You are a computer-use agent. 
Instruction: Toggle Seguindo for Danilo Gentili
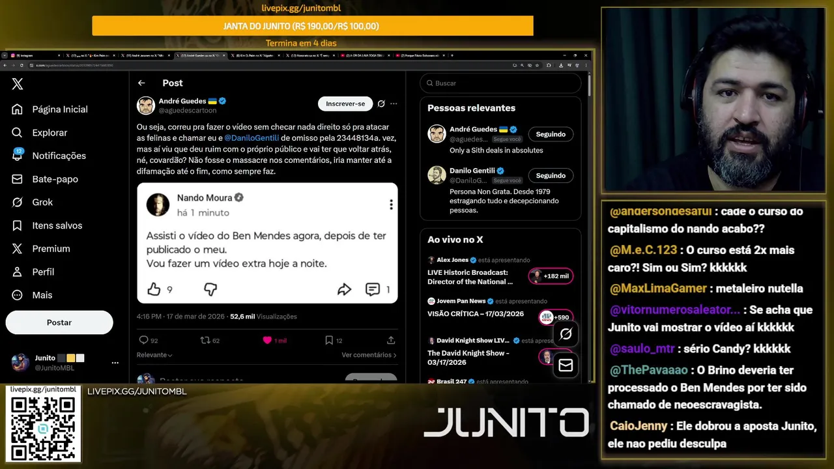pos(551,175)
